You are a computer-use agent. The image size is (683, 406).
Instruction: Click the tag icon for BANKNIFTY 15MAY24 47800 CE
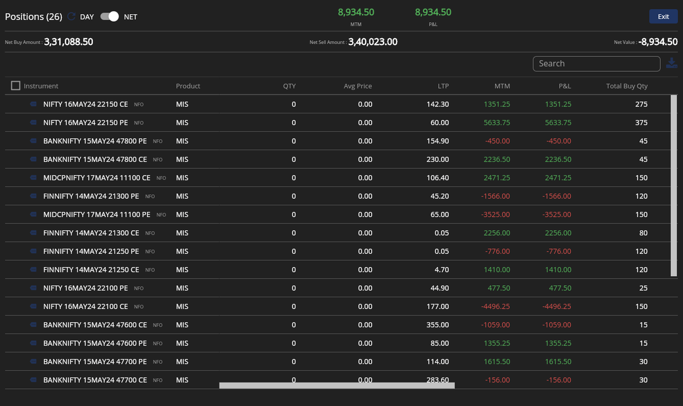click(x=34, y=159)
